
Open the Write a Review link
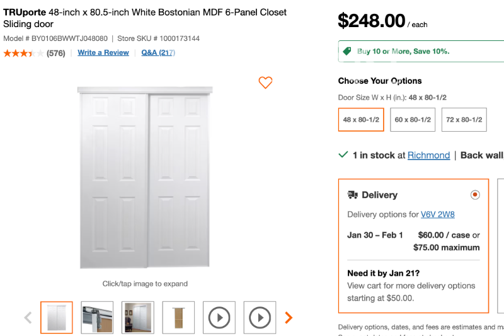click(x=103, y=53)
